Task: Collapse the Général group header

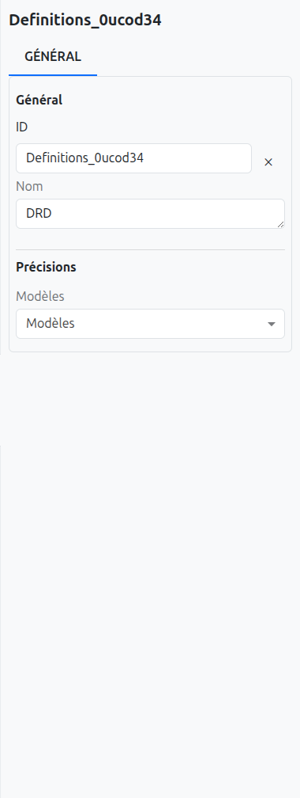Action: [x=39, y=101]
